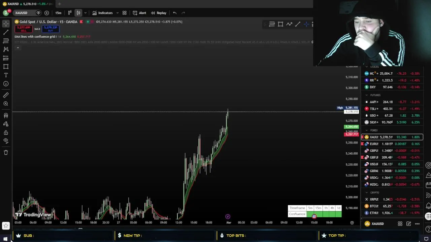Toggle lock all drawings
Image resolution: width=431 pixels, height=242 pixels.
coord(6,132)
